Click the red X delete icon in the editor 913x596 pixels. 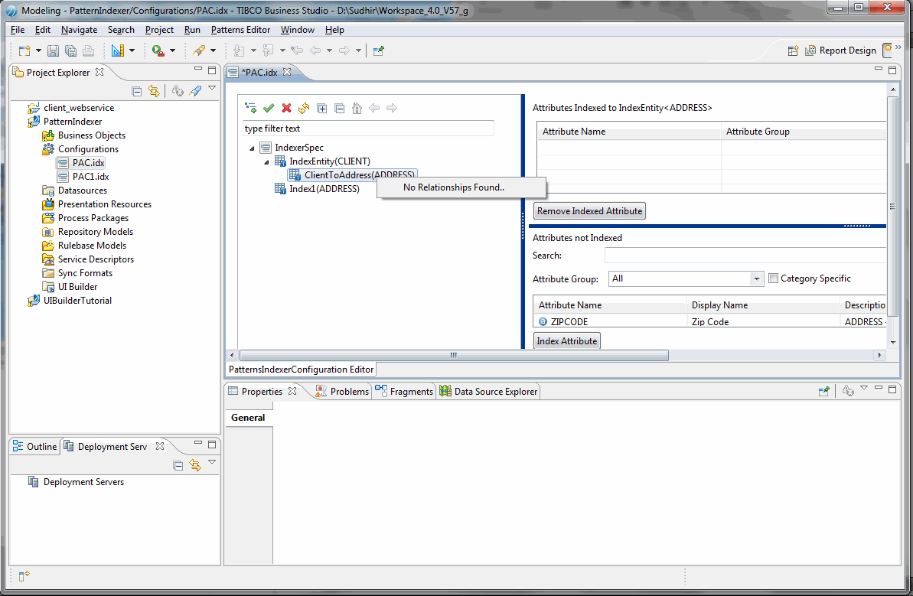pos(286,108)
